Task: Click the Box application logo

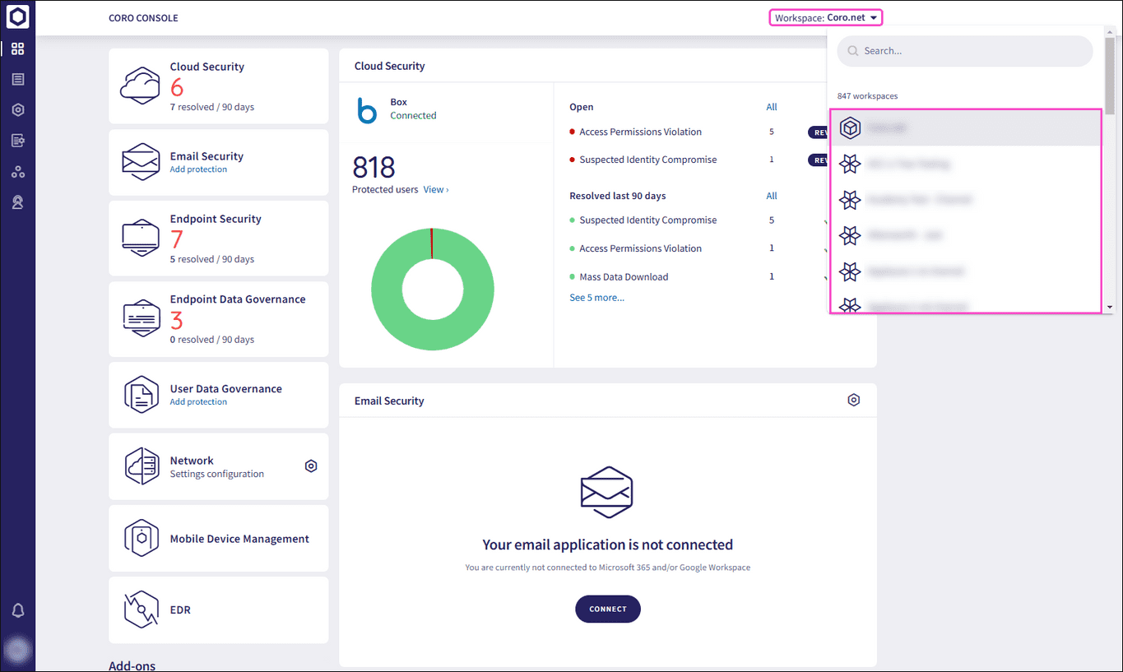Action: 367,110
